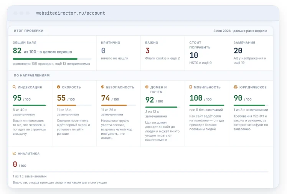This screenshot has height=194, width=287.
Task: Click the 'Итог проверки' section header
Action: 28,31
